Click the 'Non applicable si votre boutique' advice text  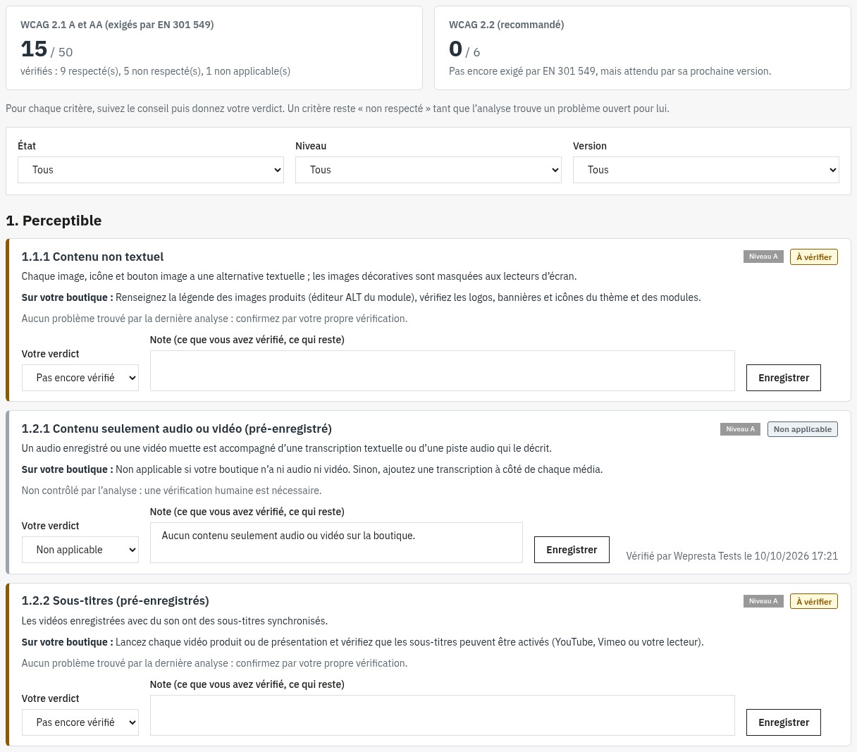pos(359,469)
